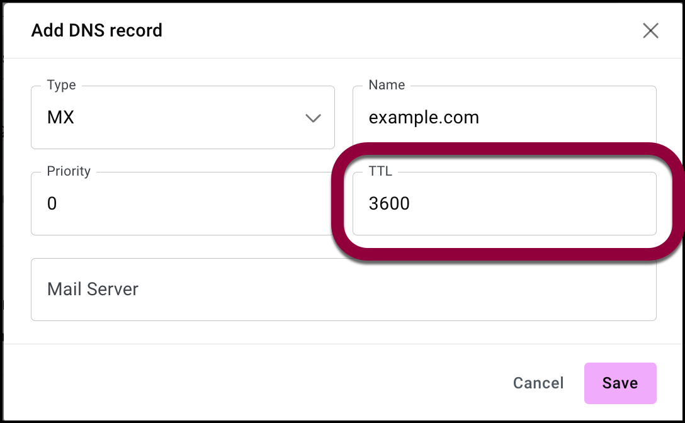Focus the Mail Server text field

point(343,290)
